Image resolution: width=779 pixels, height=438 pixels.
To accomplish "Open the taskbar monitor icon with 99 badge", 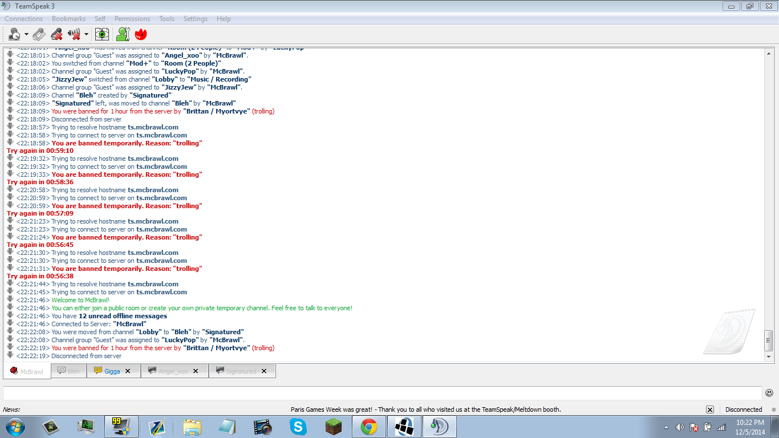I will coord(121,427).
